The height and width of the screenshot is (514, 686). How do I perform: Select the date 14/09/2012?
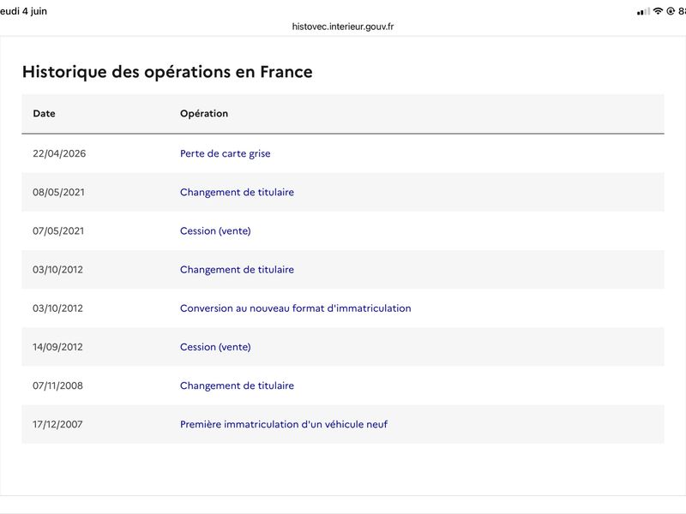(x=57, y=347)
